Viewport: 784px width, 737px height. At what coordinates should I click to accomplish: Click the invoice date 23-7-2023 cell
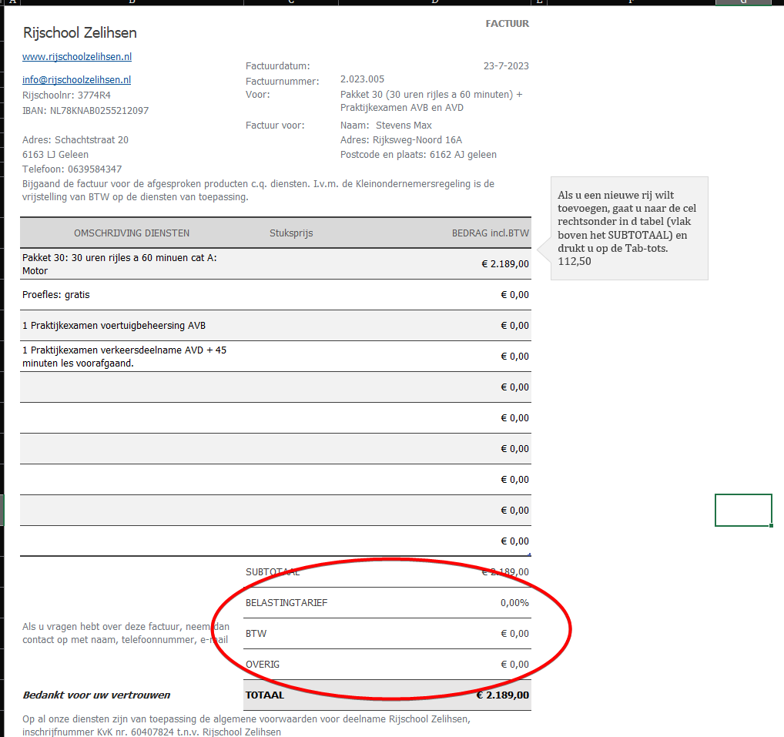point(505,66)
